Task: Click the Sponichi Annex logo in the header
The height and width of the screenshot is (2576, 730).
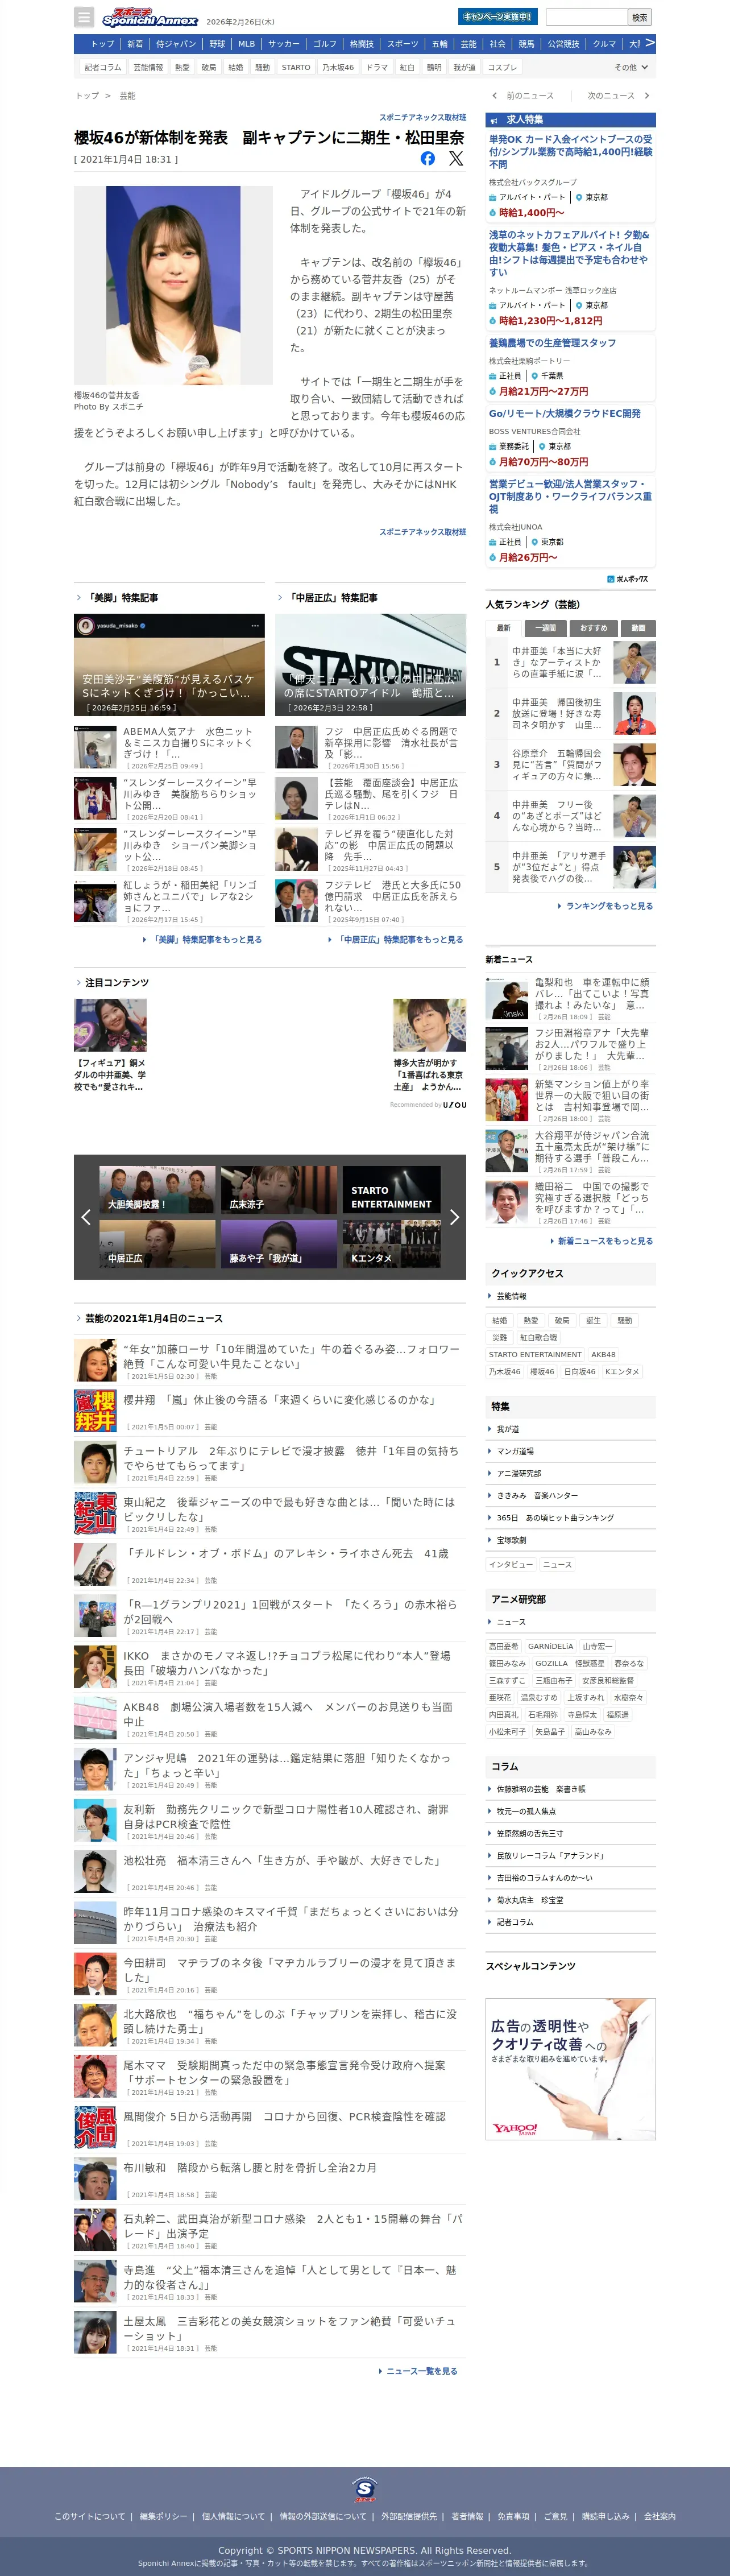Action: [x=150, y=17]
